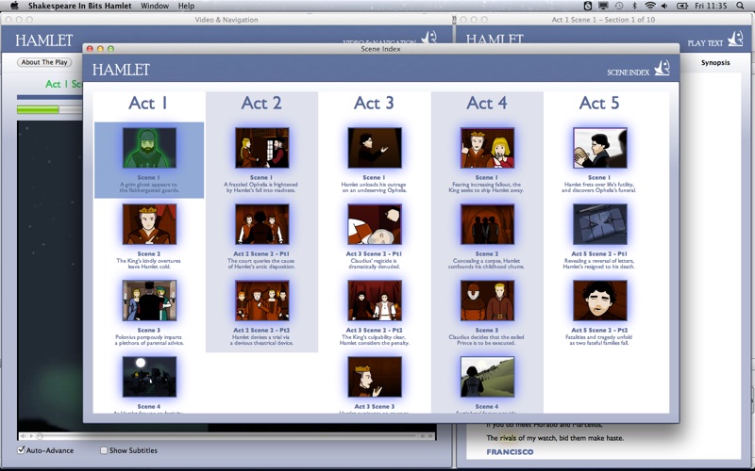
Task: Open Act 2 Scene 1 thumbnail
Action: coord(261,148)
